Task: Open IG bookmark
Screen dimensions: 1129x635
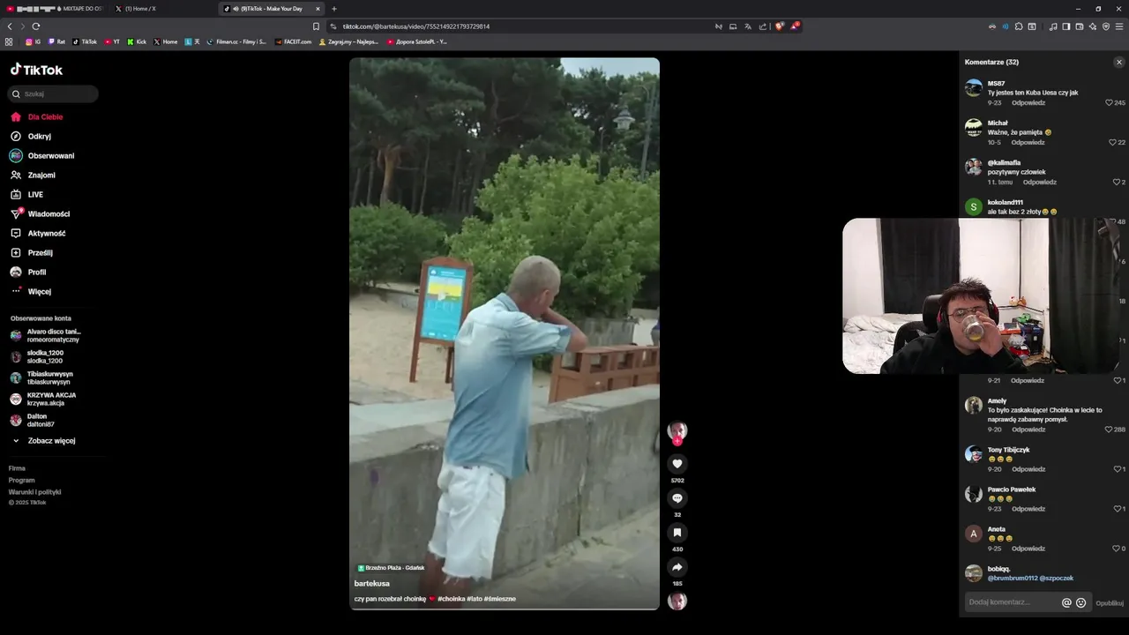Action: 34,41
